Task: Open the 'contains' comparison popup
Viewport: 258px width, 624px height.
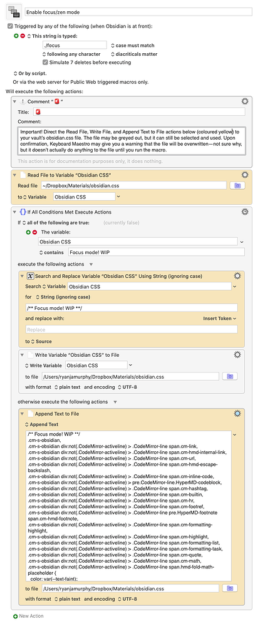Action: tap(51, 252)
